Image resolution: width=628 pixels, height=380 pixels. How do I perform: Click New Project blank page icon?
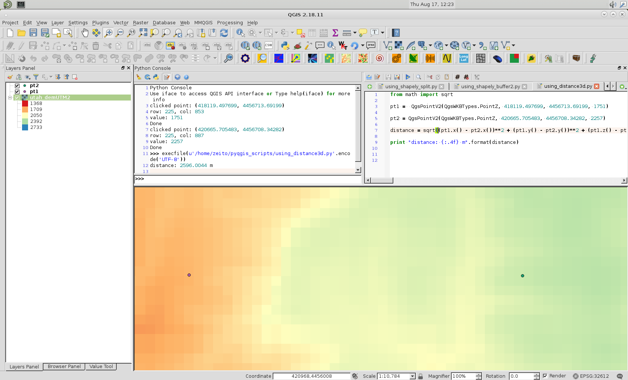[10, 33]
